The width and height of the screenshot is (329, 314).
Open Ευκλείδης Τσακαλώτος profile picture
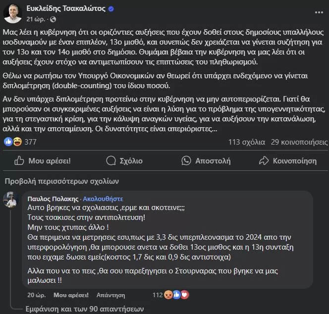pos(13,14)
